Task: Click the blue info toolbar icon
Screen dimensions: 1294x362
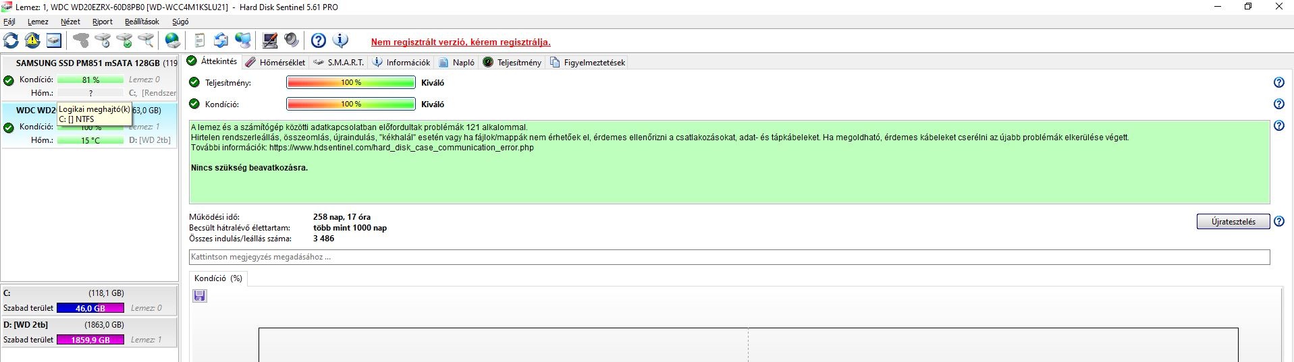Action: 340,40
